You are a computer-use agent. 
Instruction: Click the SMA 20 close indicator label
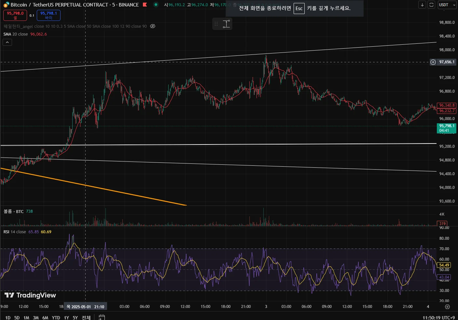click(x=16, y=34)
